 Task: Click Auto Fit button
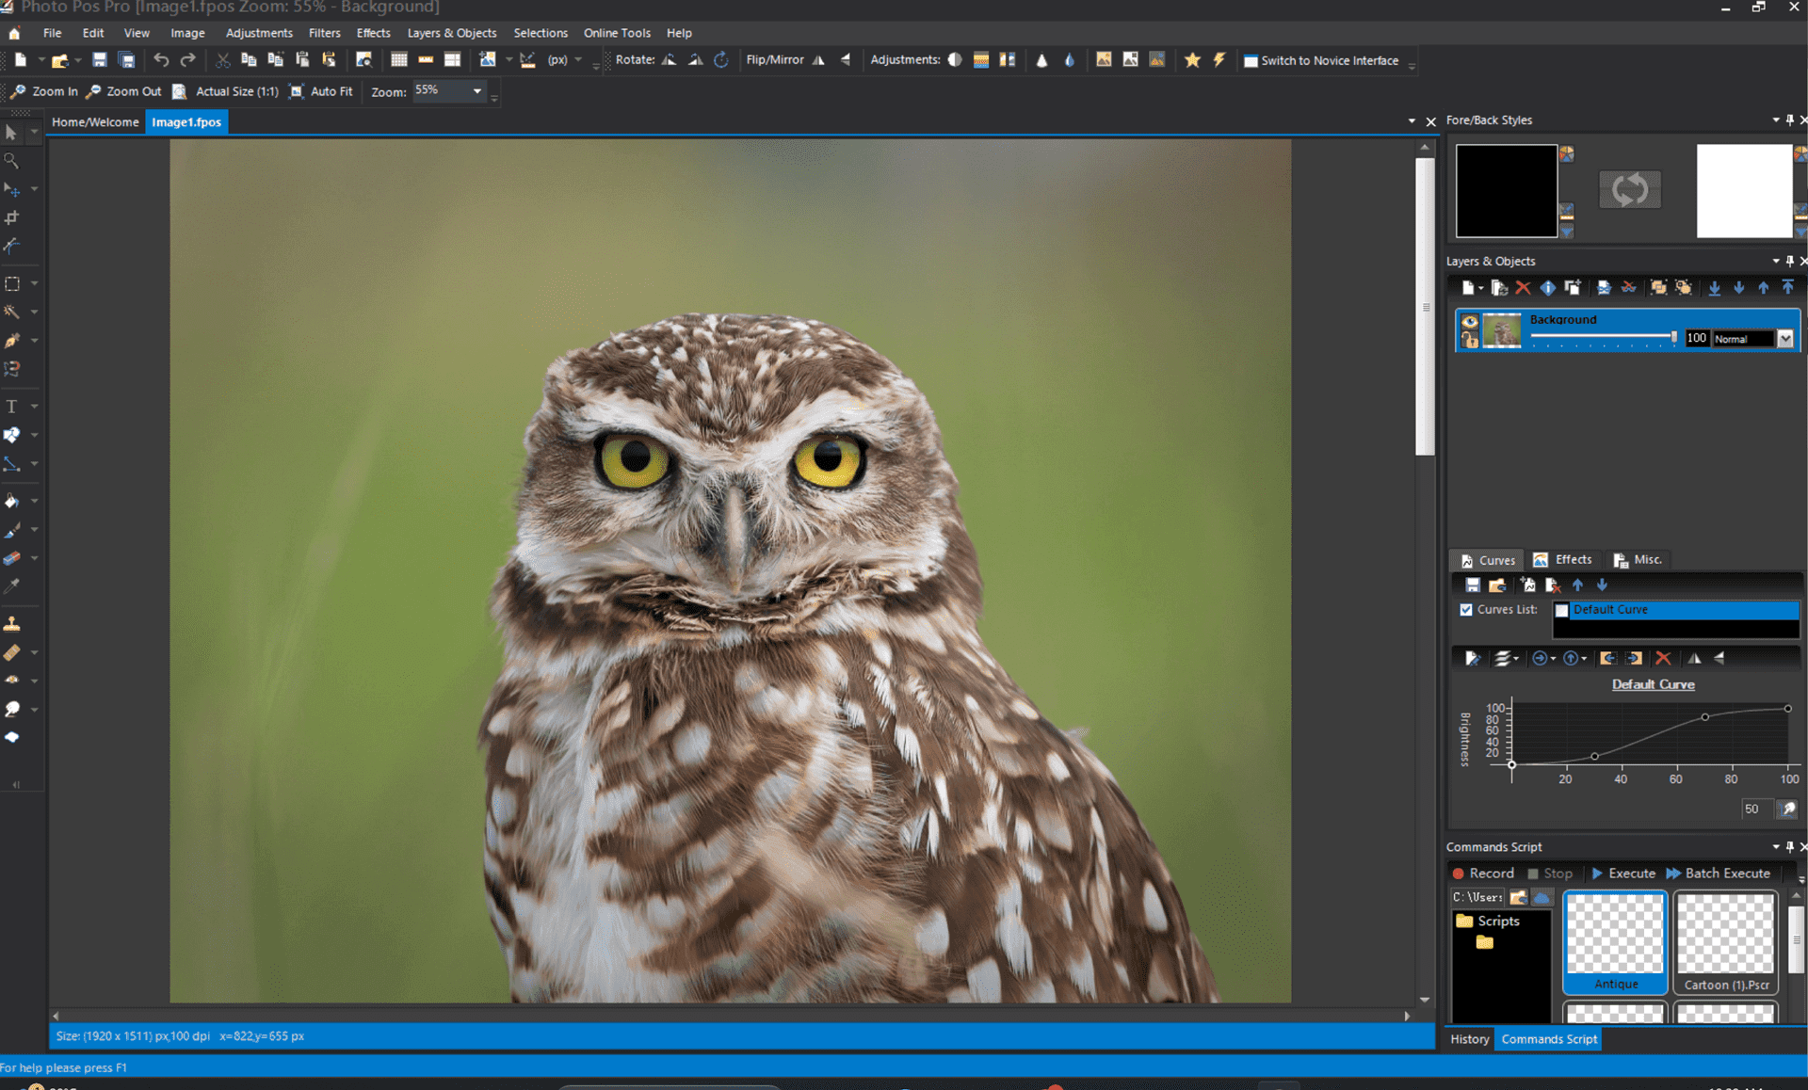pos(321,91)
